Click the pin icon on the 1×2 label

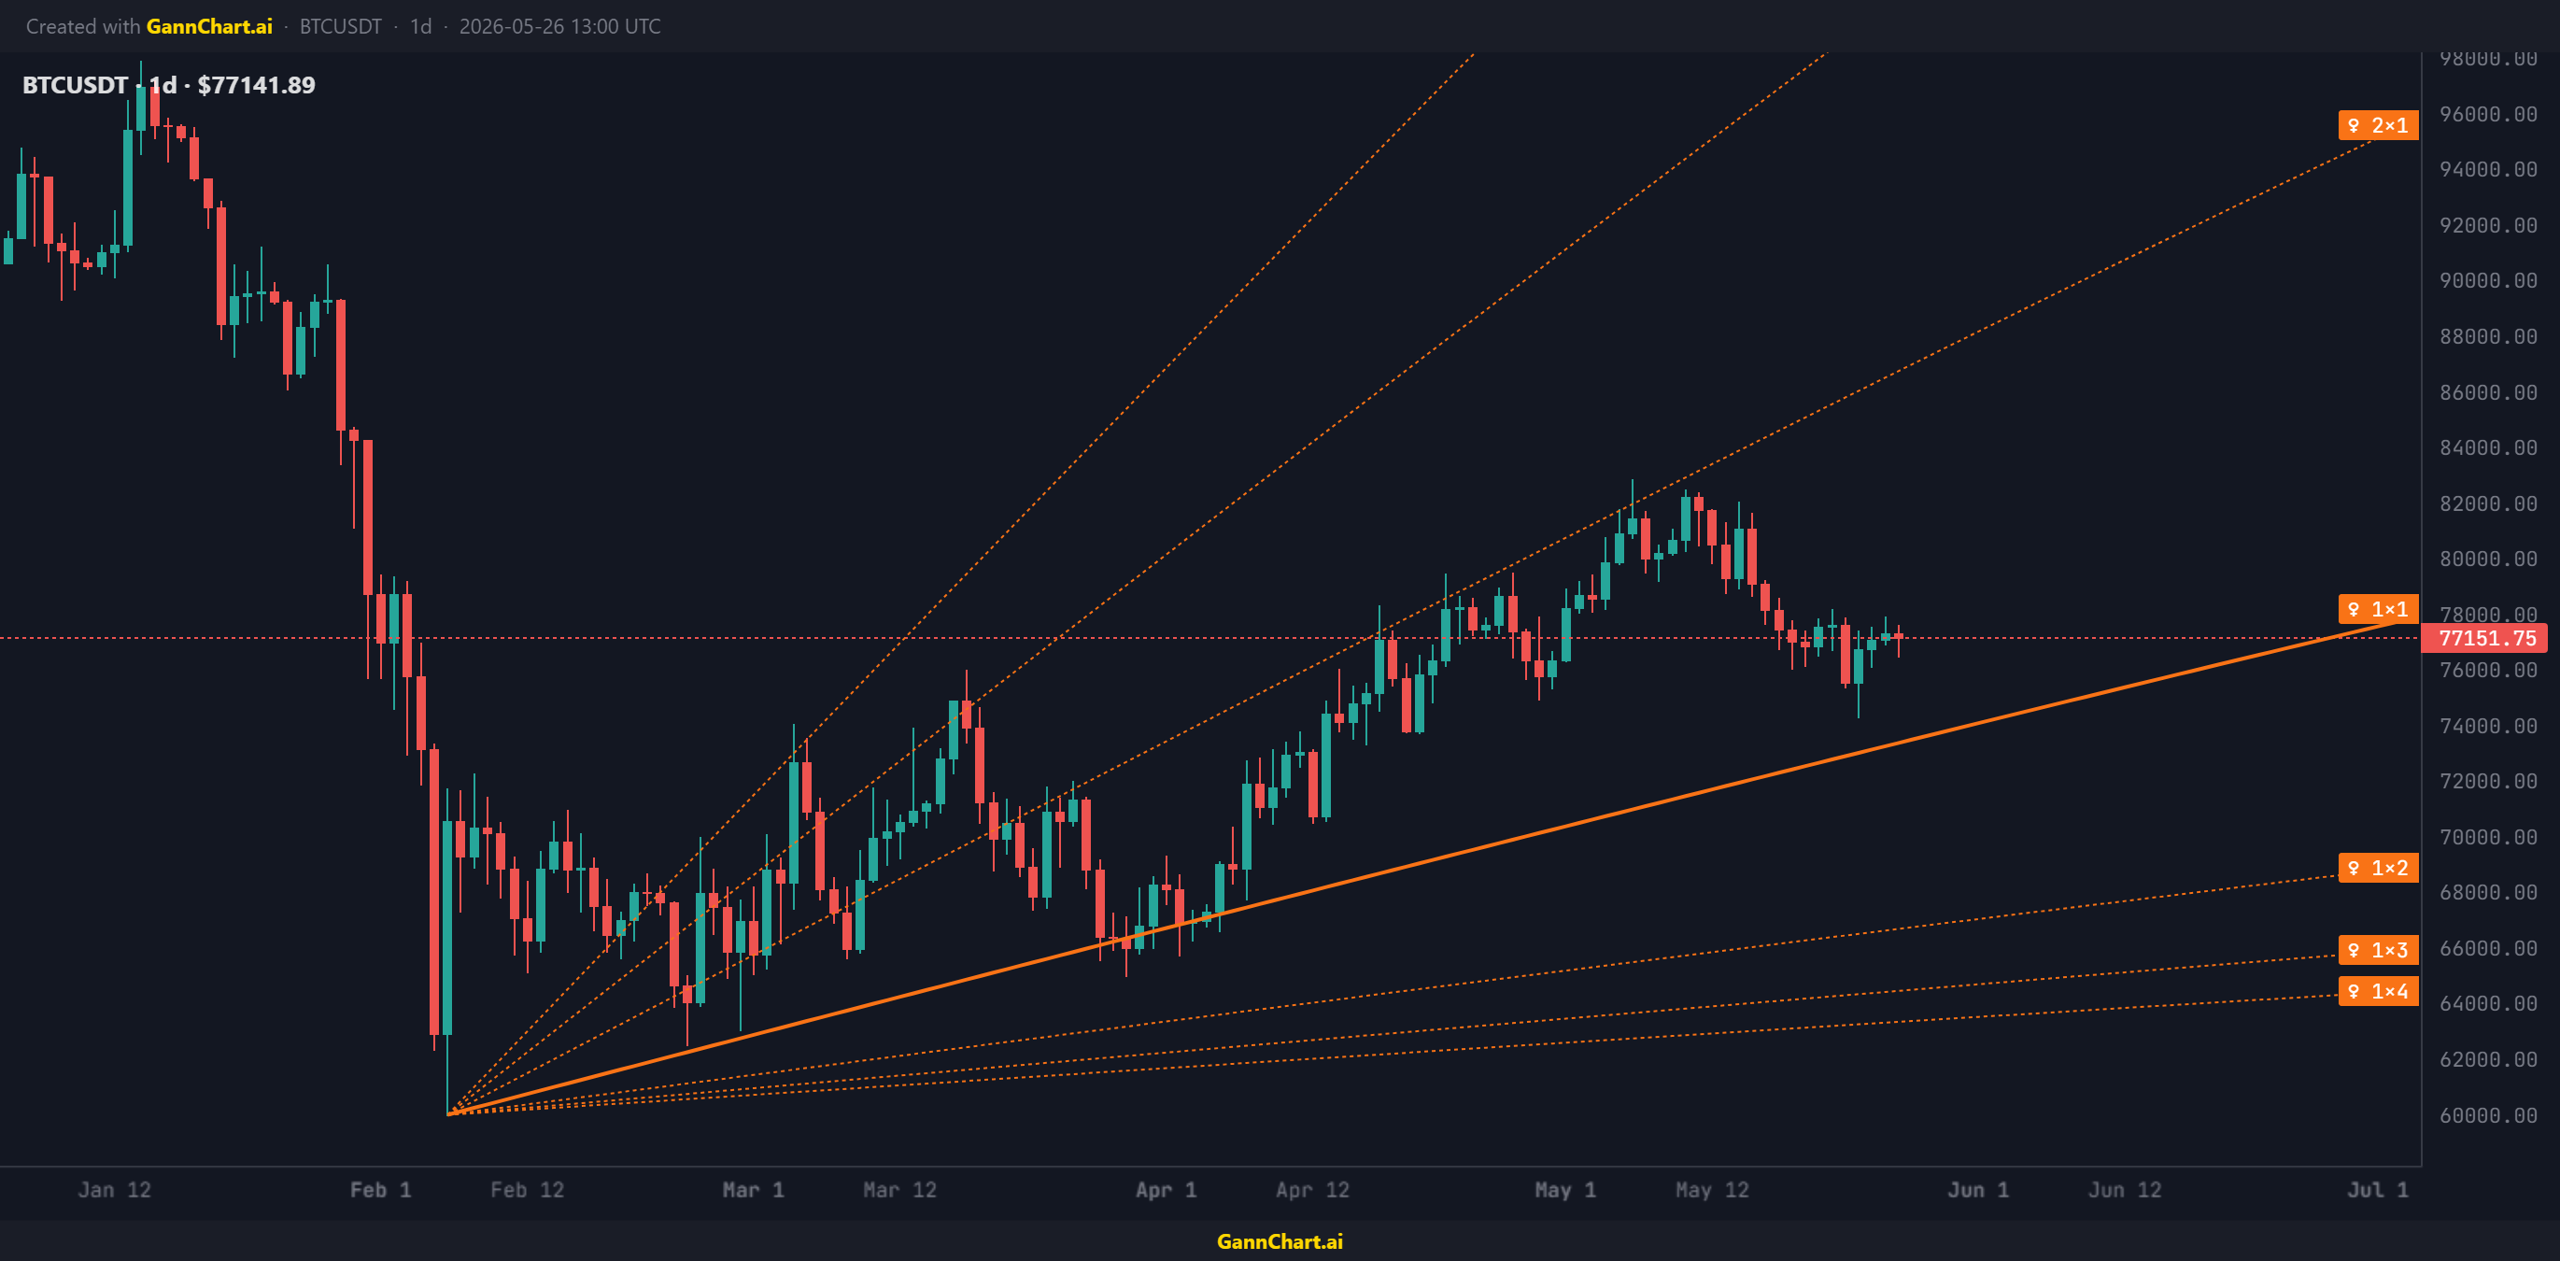click(x=2354, y=869)
